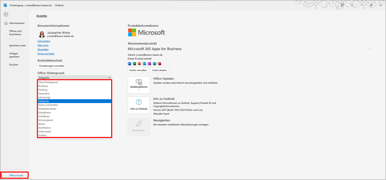386x180 pixels.
Task: Click Speichern unter in the sidebar
Action: [14, 46]
